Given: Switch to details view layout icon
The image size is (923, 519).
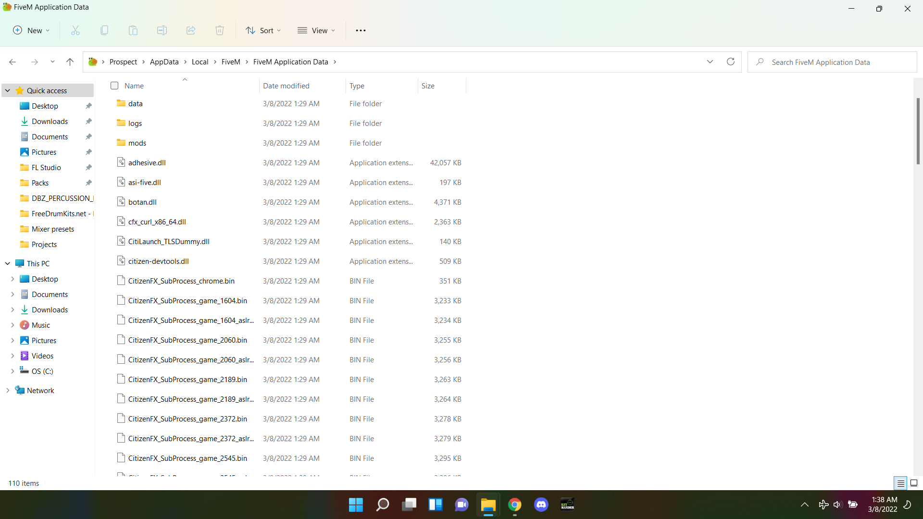Looking at the screenshot, I should [901, 483].
